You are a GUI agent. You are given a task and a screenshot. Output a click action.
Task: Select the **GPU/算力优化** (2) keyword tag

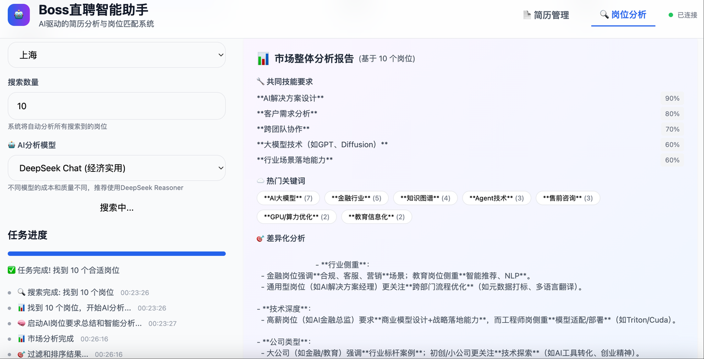[x=296, y=217]
